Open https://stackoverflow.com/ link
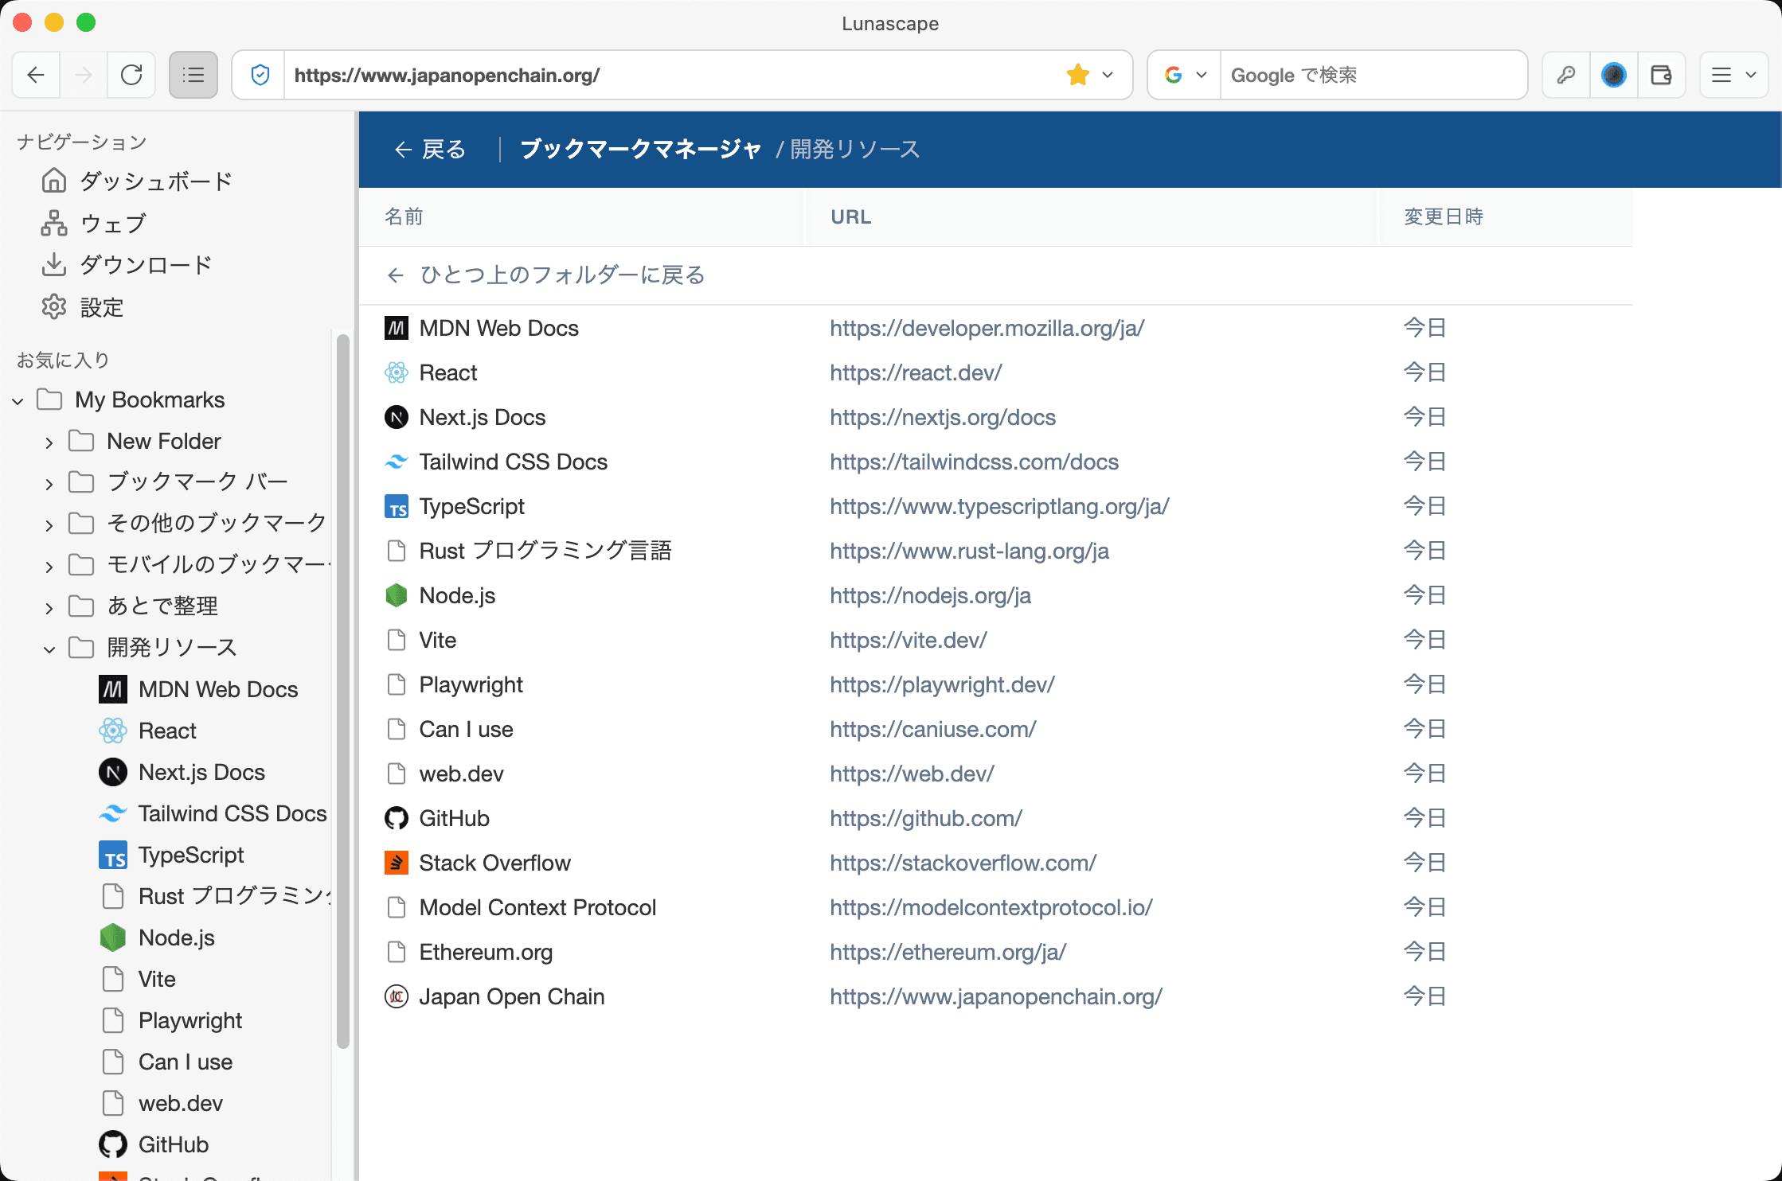Screen dimensions: 1782x1181 click(x=963, y=863)
